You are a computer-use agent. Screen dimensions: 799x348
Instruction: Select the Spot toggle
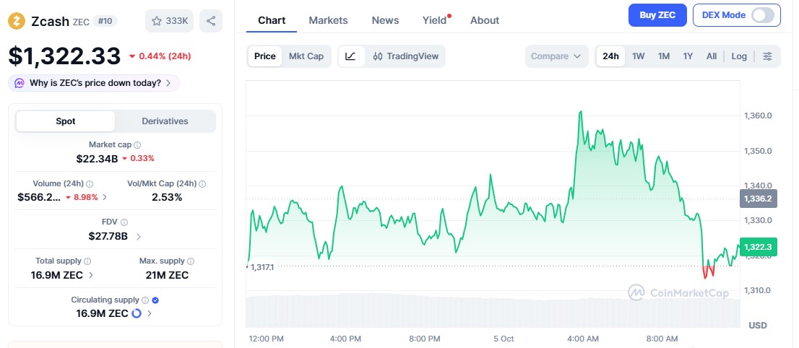(x=66, y=121)
